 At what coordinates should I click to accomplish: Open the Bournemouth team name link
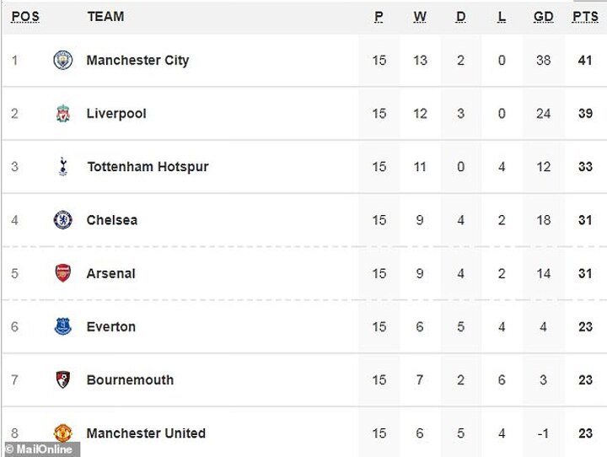pos(130,380)
